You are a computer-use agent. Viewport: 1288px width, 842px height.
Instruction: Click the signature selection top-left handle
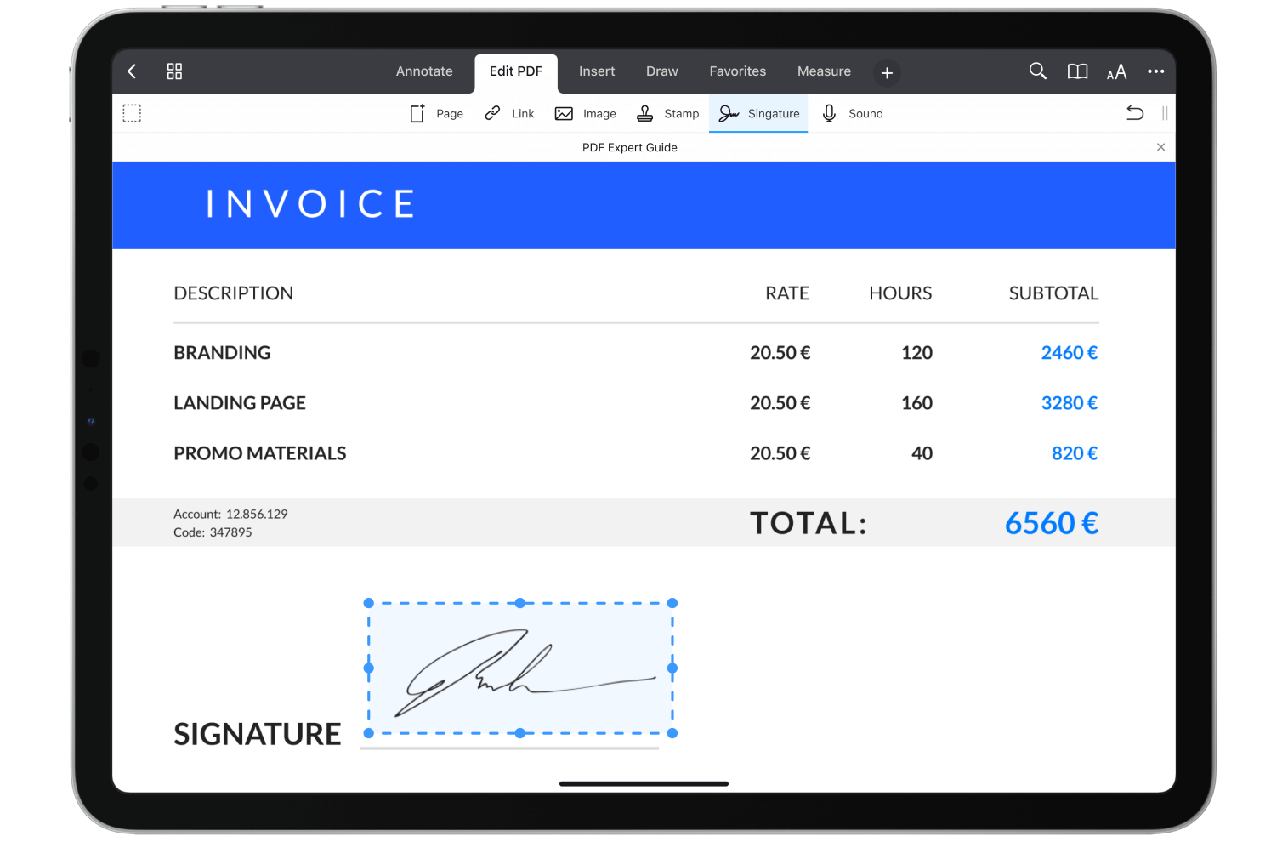point(368,603)
